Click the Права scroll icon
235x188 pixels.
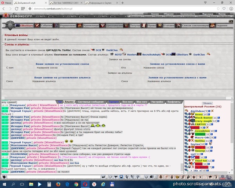click(144, 25)
